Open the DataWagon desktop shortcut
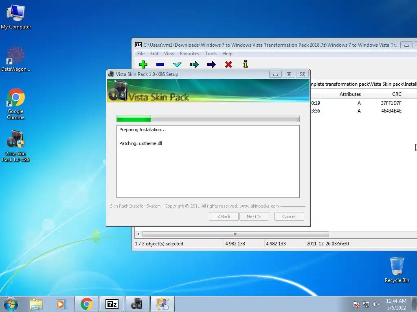The image size is (417, 312). 16,59
